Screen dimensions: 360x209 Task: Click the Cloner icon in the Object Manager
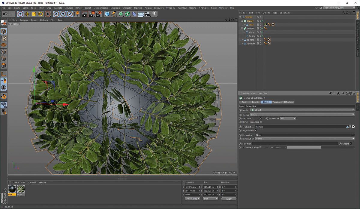(245, 21)
